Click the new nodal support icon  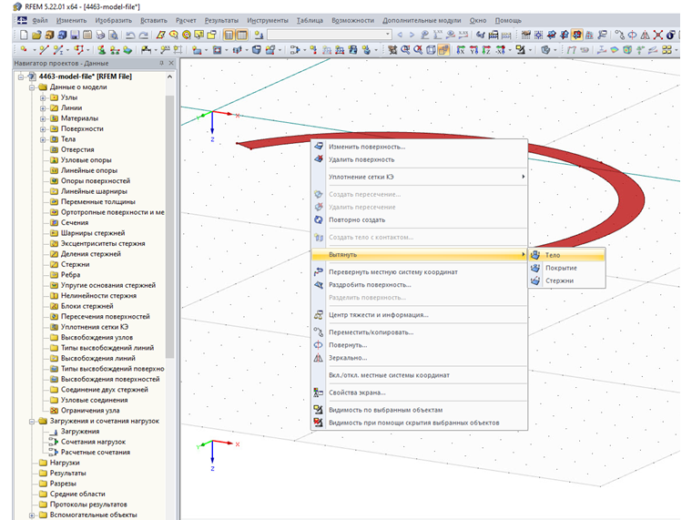(101, 50)
